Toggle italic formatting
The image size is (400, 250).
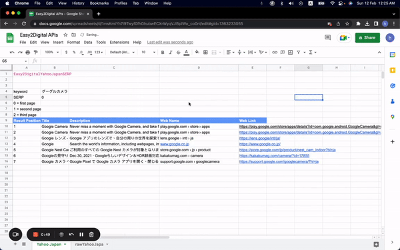coord(171,52)
